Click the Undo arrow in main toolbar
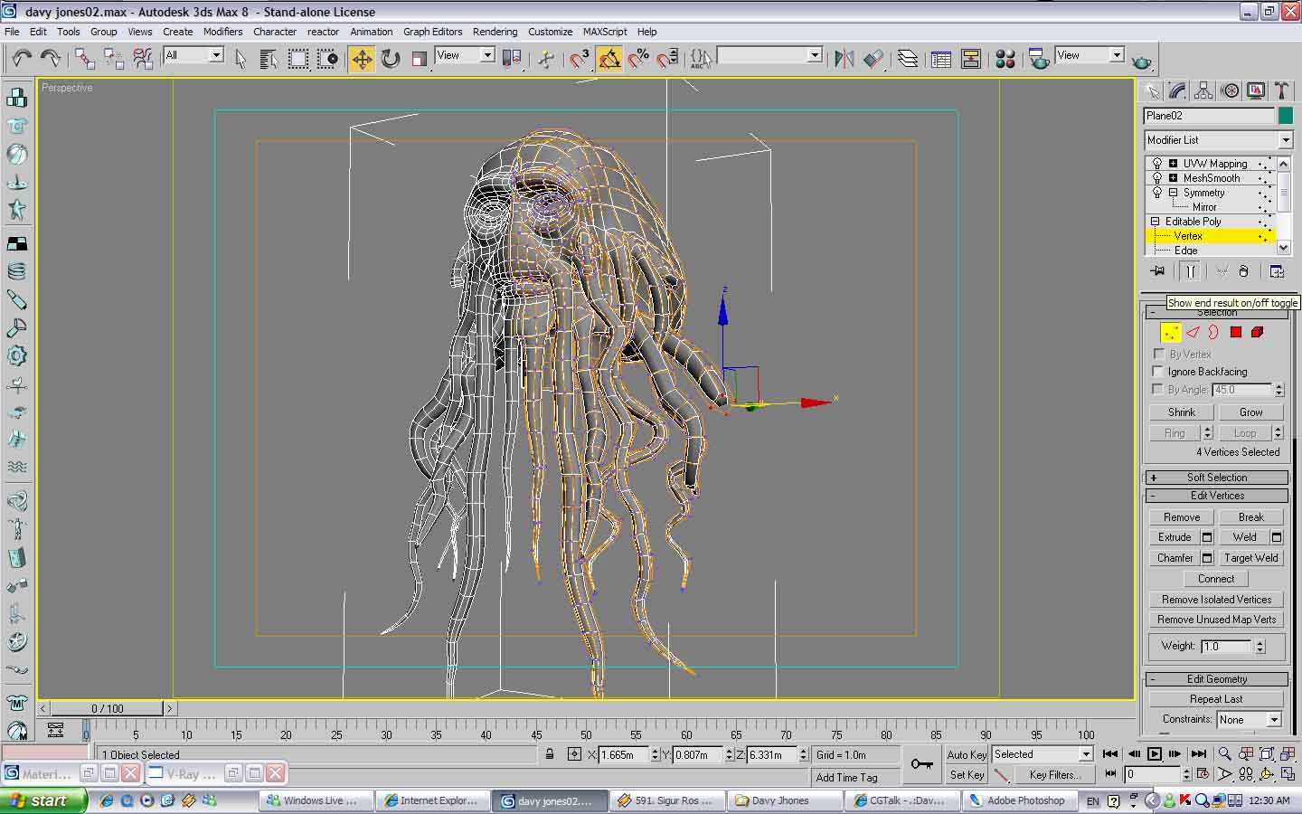 (x=22, y=59)
